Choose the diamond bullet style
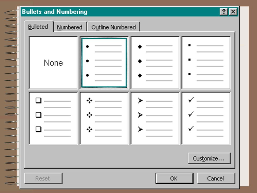Viewport: 257px width, 193px height. [155, 63]
